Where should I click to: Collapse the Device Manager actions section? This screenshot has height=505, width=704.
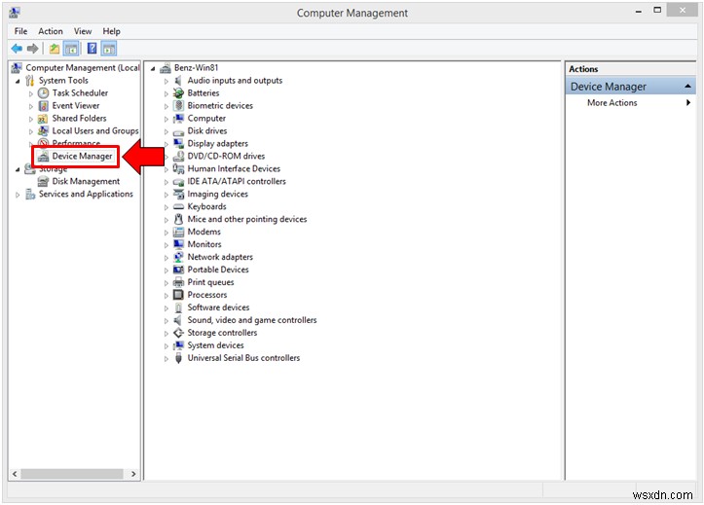pos(687,86)
